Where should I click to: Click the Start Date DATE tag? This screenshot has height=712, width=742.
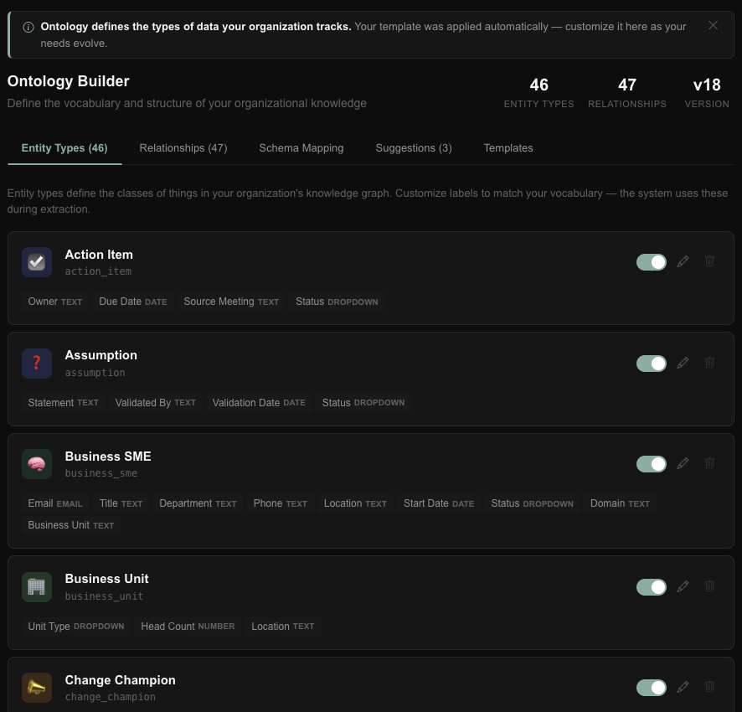point(439,503)
